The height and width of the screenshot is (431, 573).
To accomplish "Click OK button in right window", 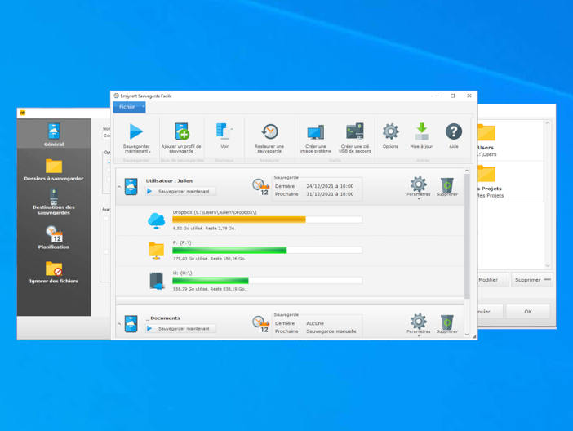I will (x=528, y=312).
